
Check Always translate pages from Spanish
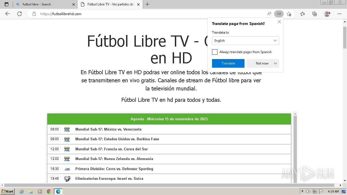(215, 52)
